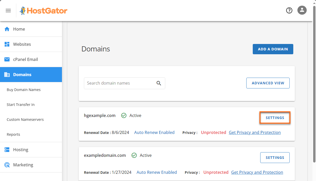Click the search magnifier icon
This screenshot has width=316, height=181.
click(159, 83)
